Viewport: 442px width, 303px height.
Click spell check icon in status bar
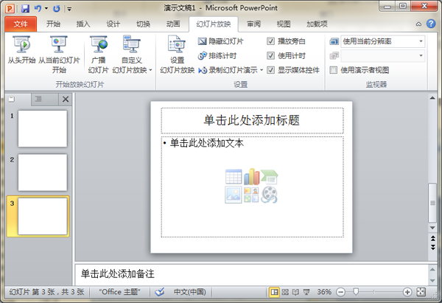pyautogui.click(x=160, y=292)
